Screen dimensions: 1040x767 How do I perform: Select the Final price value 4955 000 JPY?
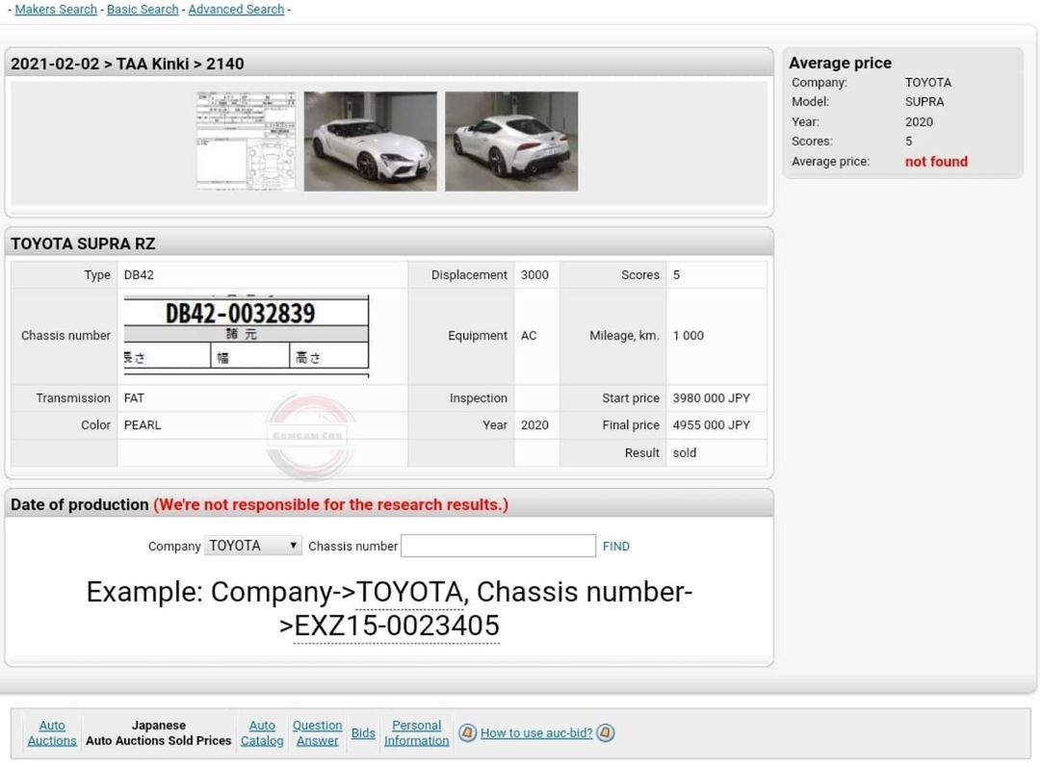point(711,425)
